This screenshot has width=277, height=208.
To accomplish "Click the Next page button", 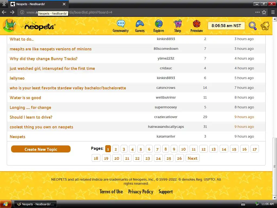I will (x=193, y=158).
